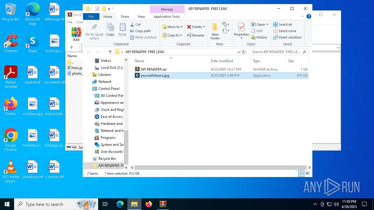Open file History

pyautogui.click(x=259, y=37)
